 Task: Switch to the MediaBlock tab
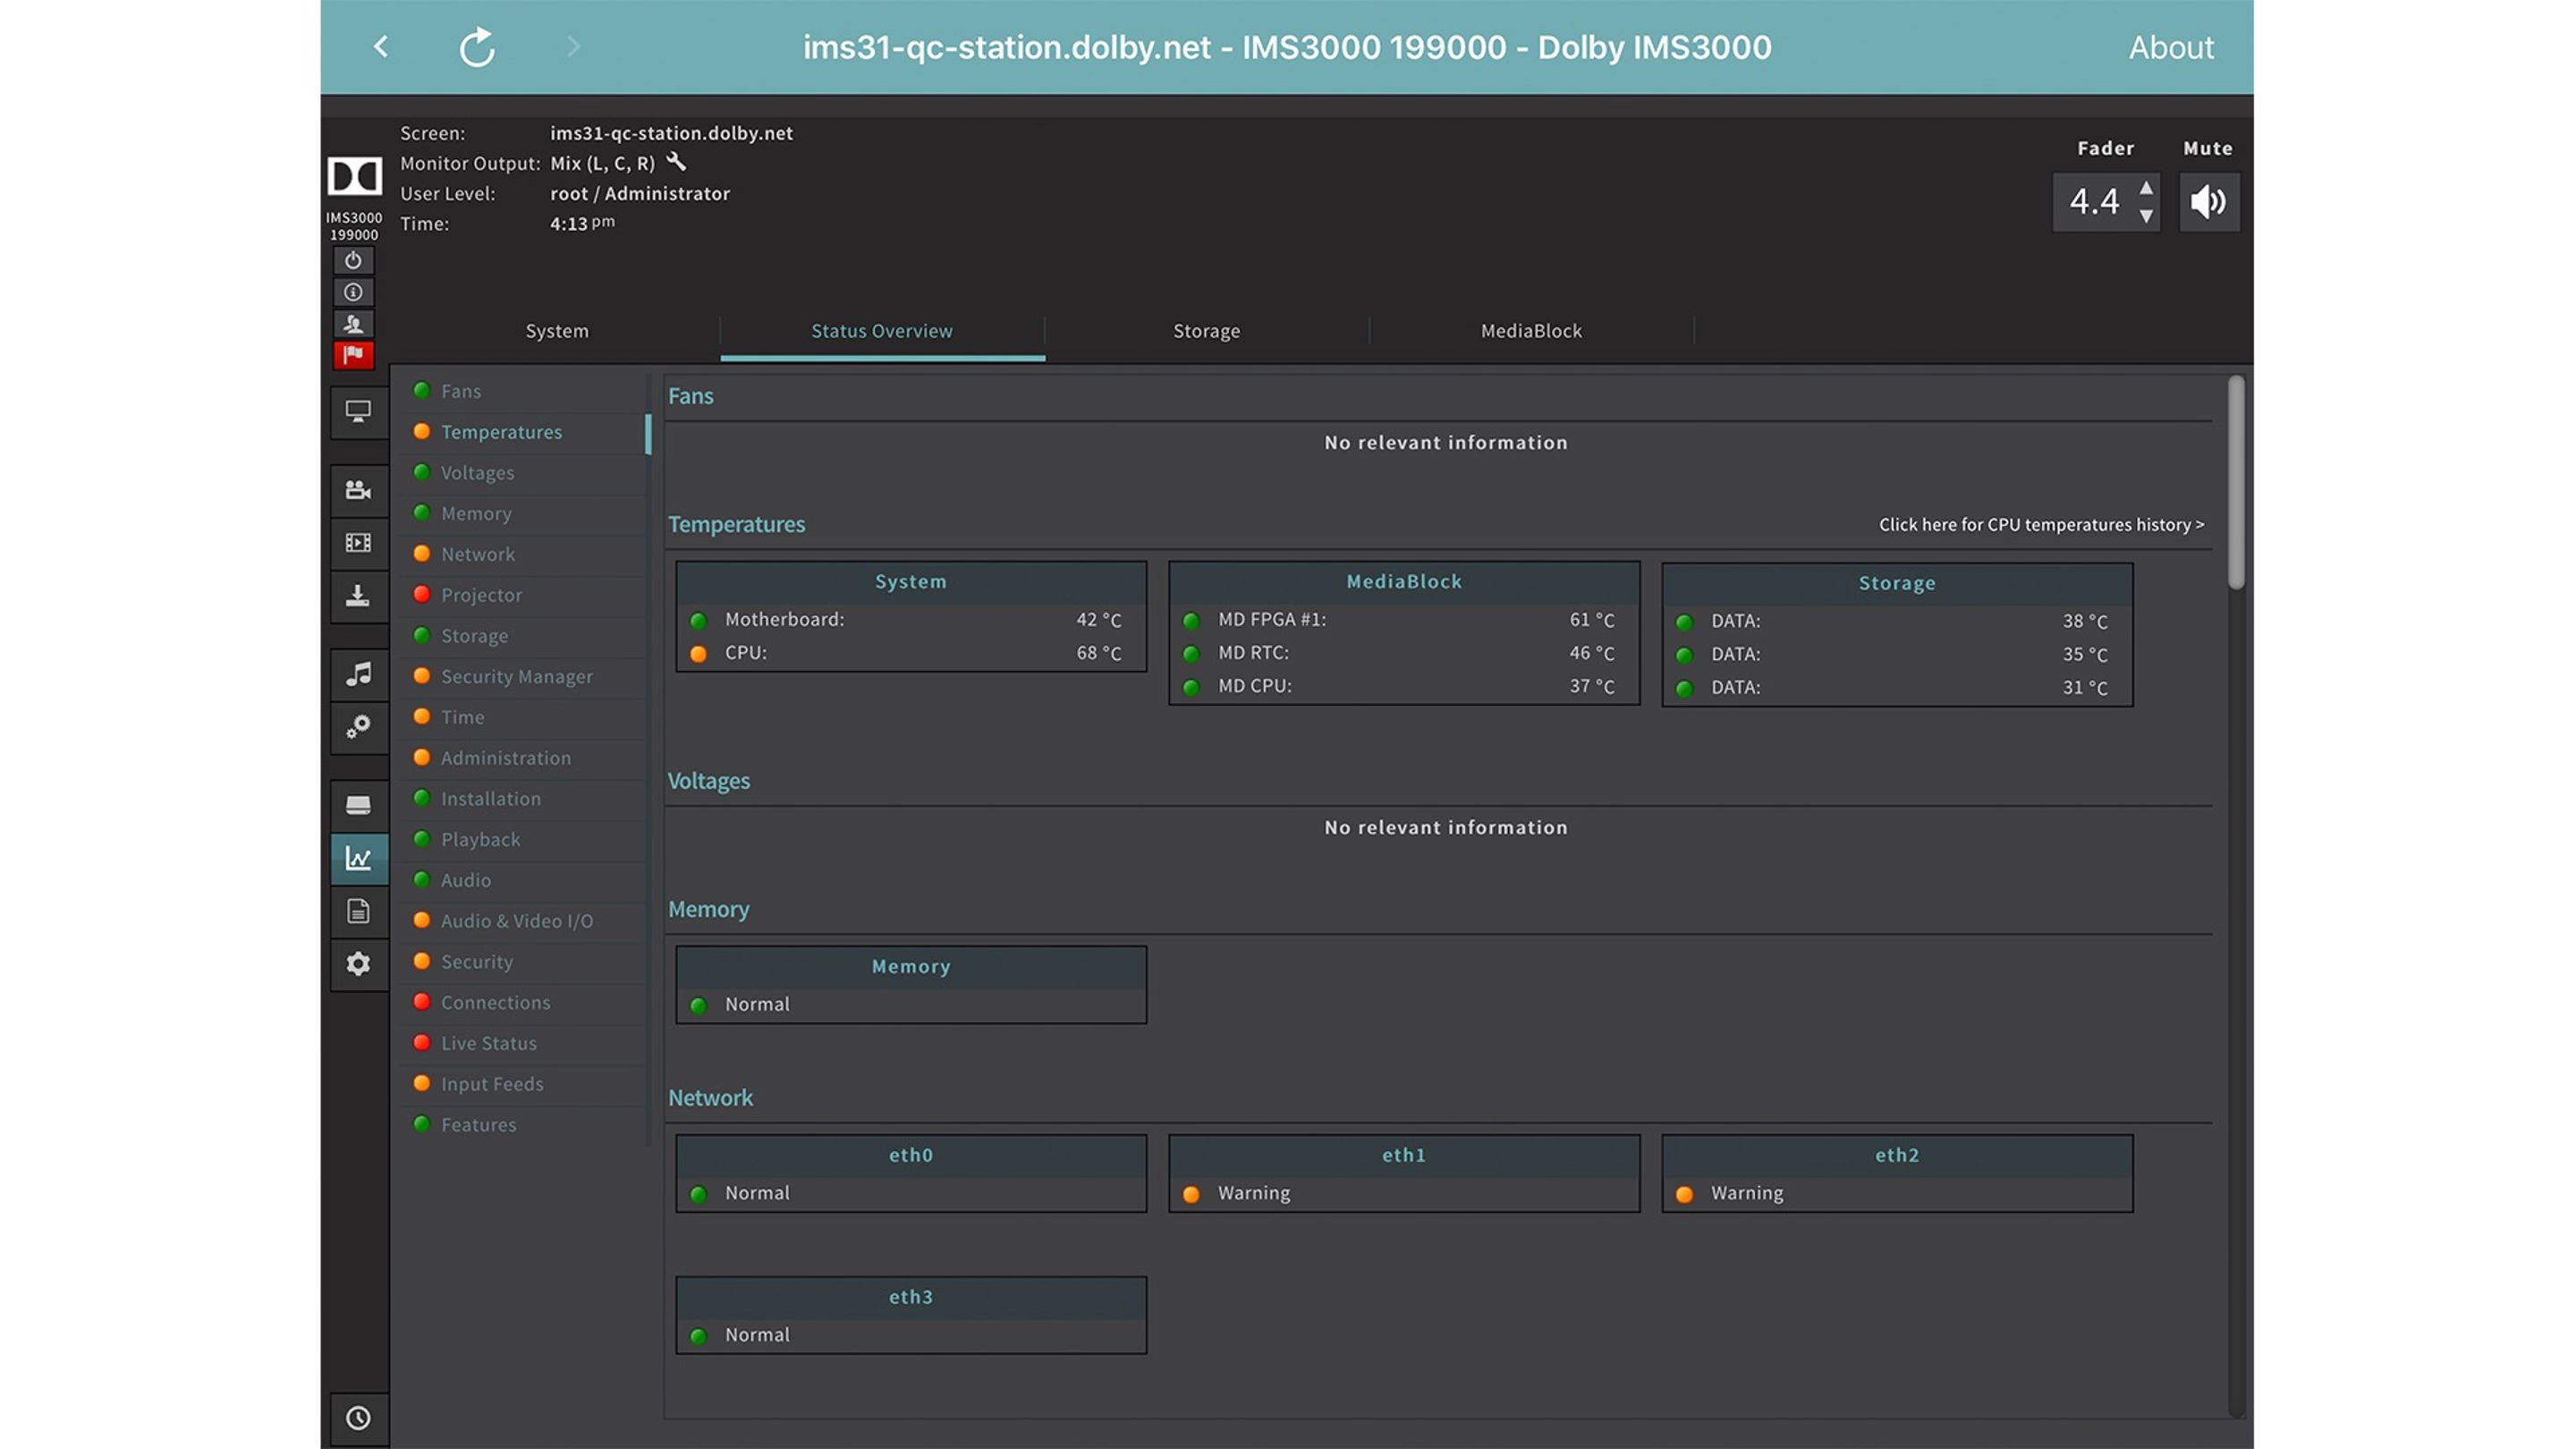point(1530,331)
